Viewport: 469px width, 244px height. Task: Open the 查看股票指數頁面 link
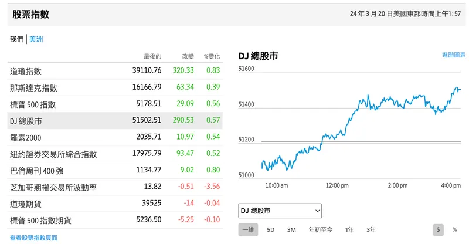[34, 238]
